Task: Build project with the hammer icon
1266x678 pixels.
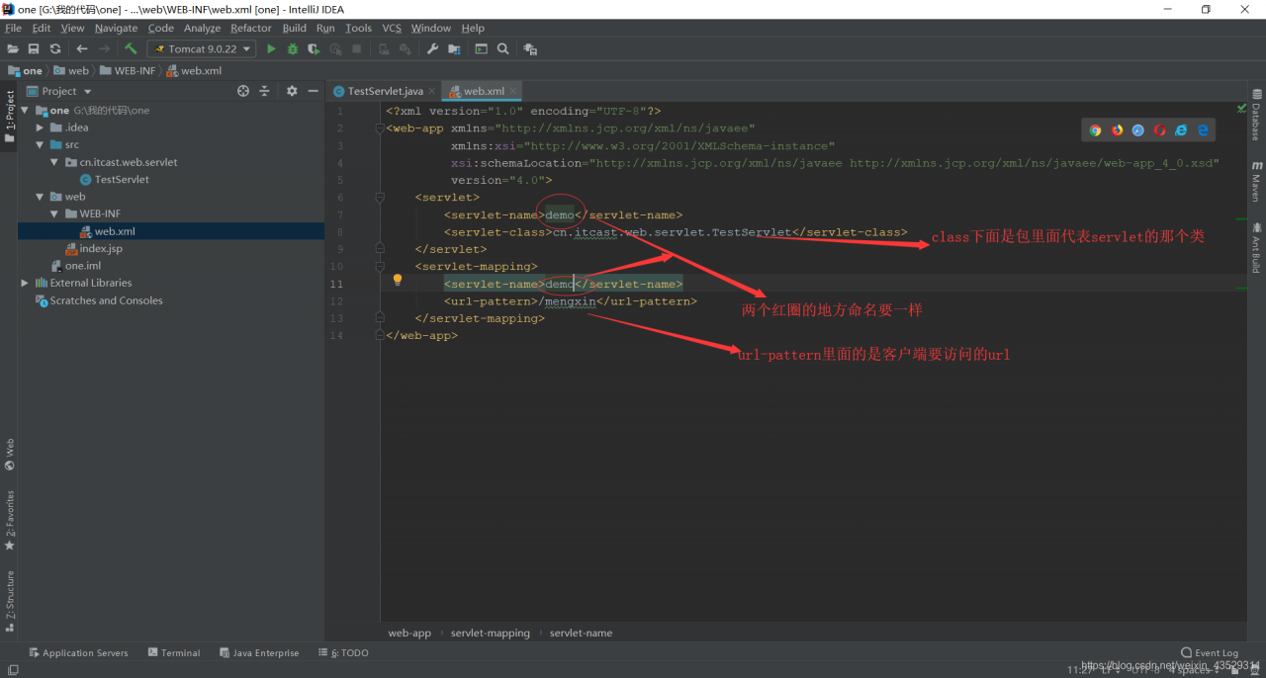Action: coord(131,48)
